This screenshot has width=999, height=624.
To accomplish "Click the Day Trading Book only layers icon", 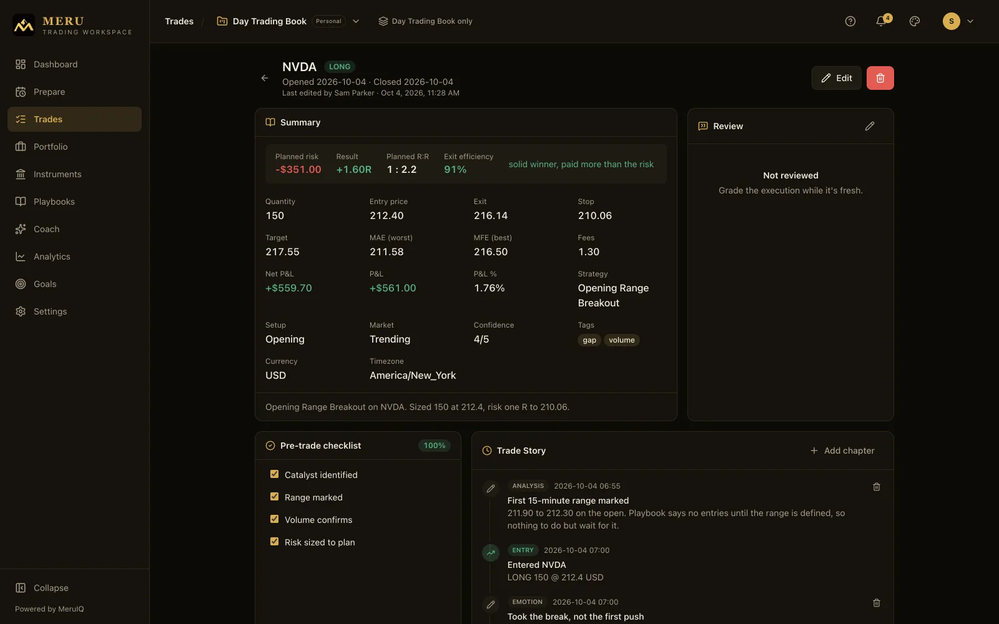I will 383,21.
